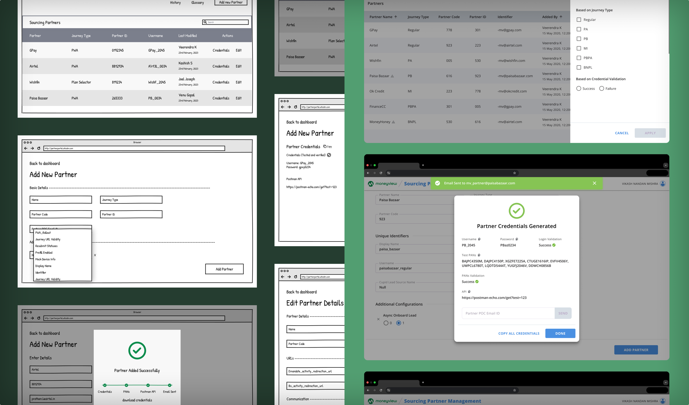Click search icon in Sourcing Partners wireframe
689x405 pixels.
click(205, 22)
